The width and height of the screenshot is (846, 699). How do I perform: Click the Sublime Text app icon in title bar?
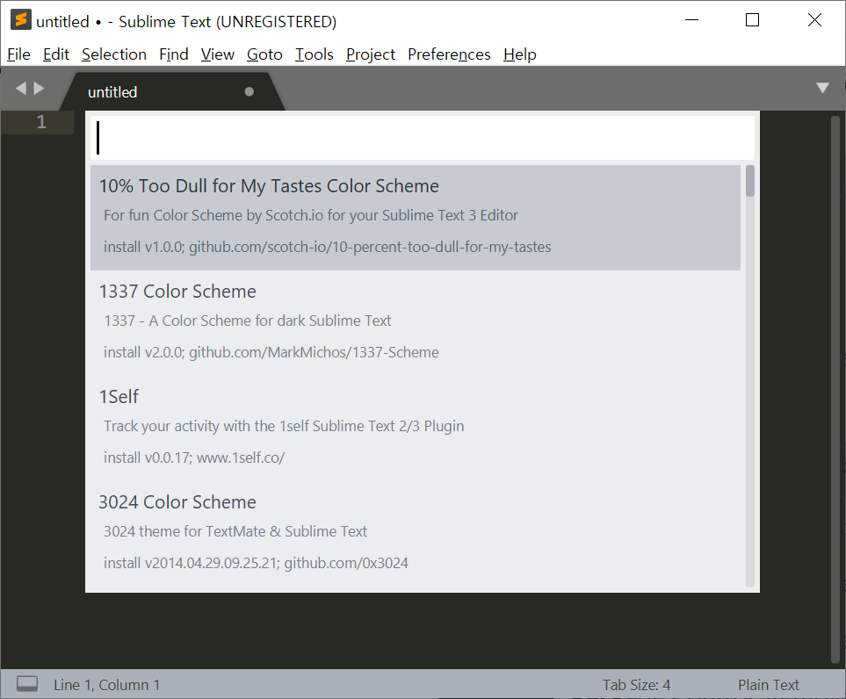pyautogui.click(x=20, y=20)
